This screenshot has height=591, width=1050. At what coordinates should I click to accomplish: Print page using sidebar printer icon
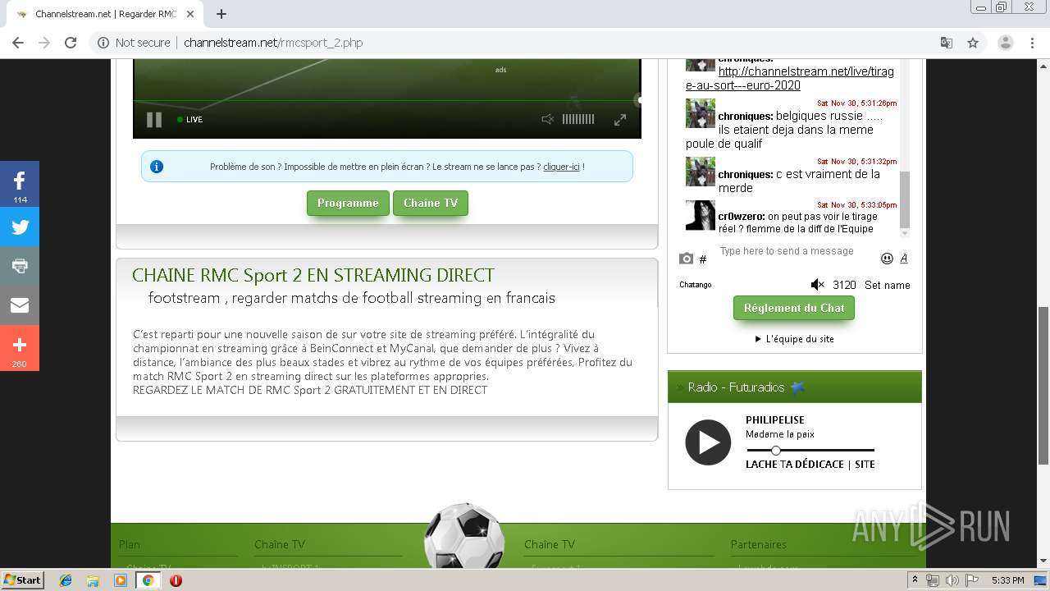coord(20,266)
